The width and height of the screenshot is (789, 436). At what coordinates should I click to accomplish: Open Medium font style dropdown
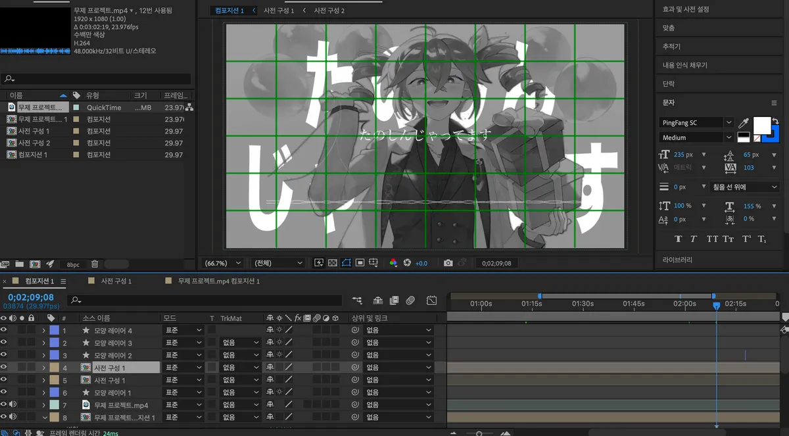[x=696, y=137]
